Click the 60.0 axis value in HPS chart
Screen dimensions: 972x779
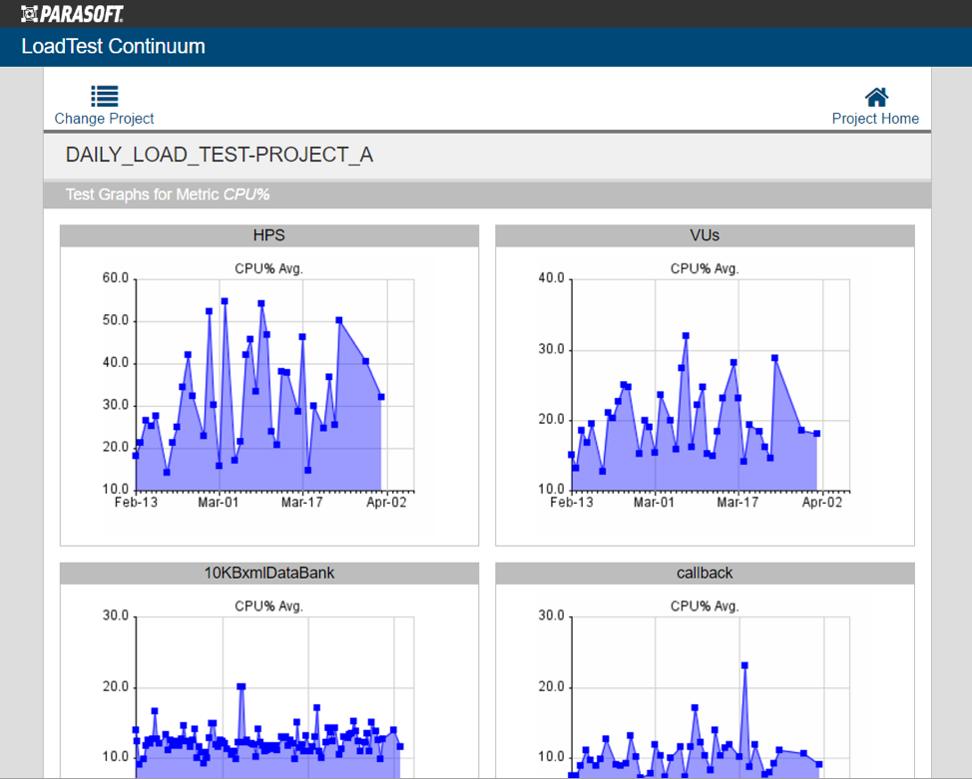coord(116,278)
